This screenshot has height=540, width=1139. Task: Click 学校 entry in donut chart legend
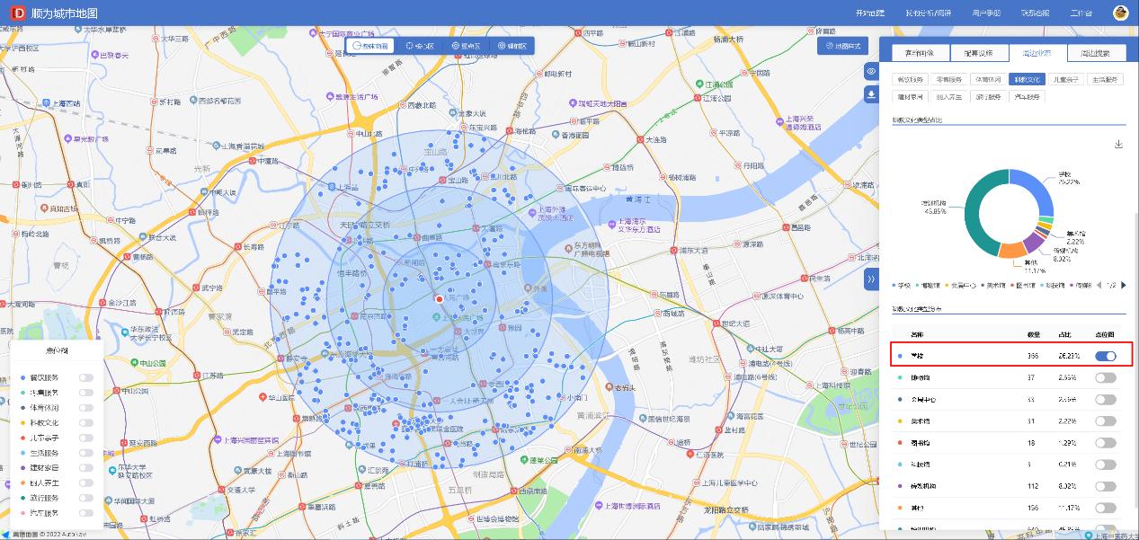click(x=902, y=285)
